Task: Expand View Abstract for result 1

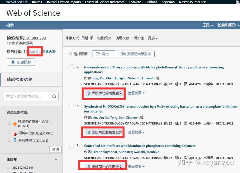Action: click(136, 93)
